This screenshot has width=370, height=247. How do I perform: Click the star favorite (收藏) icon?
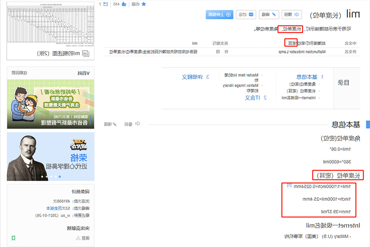click(x=144, y=4)
